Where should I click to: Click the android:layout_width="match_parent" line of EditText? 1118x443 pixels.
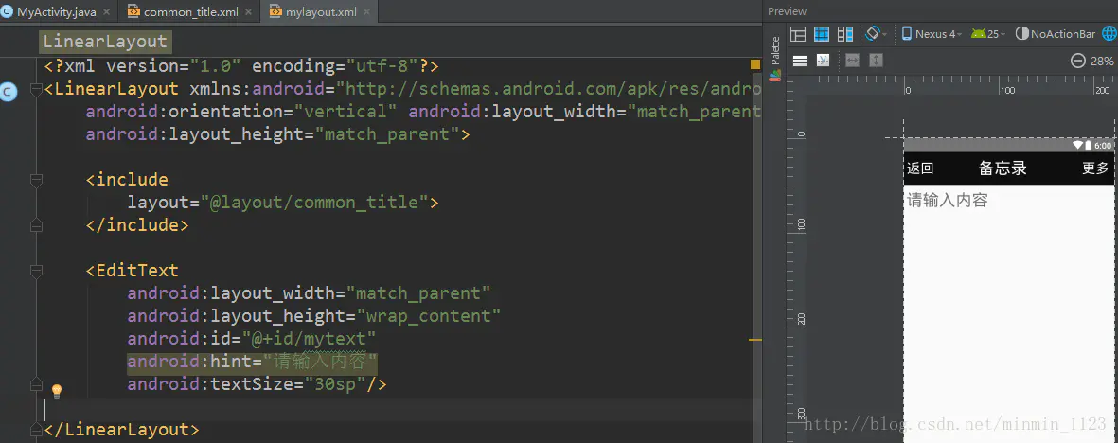click(x=309, y=293)
